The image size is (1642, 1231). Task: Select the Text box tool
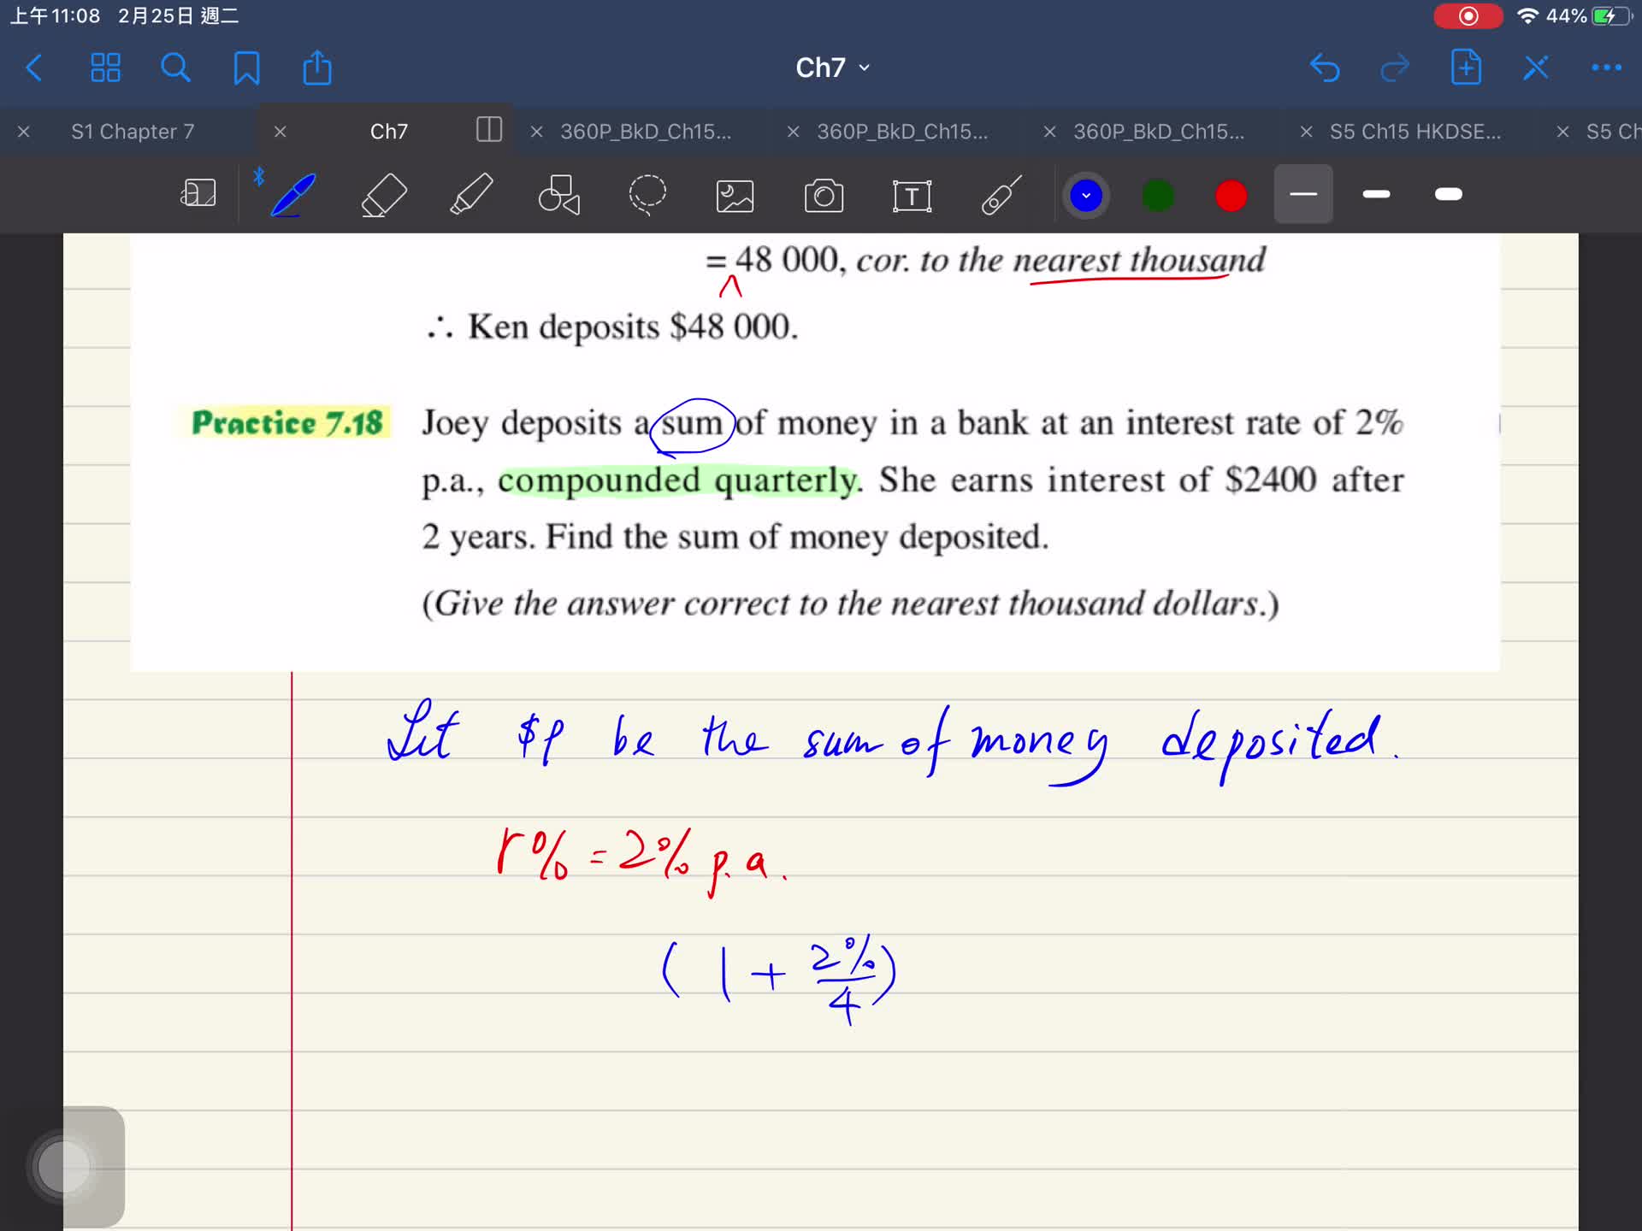click(x=912, y=196)
